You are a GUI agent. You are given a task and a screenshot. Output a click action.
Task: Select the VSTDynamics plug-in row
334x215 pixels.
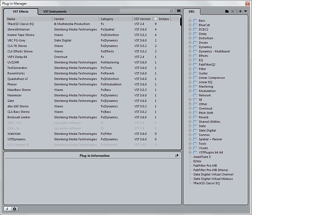pos(93,139)
